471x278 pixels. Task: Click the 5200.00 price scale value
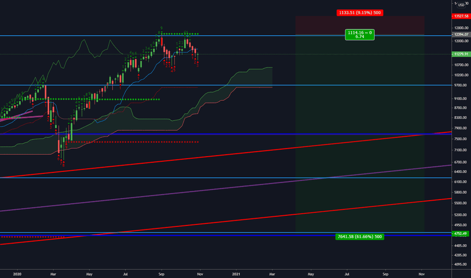461,215
